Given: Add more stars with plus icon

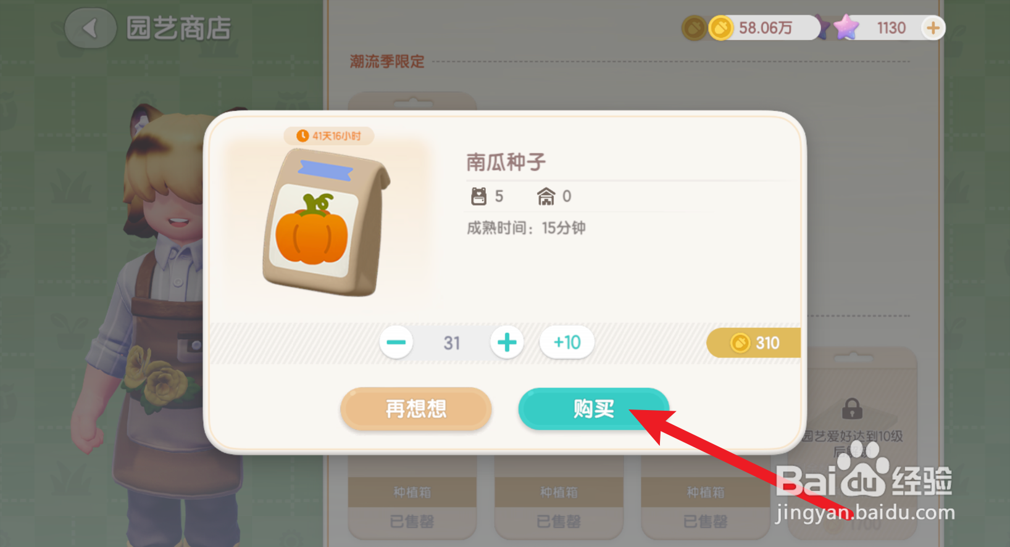Looking at the screenshot, I should pyautogui.click(x=933, y=28).
